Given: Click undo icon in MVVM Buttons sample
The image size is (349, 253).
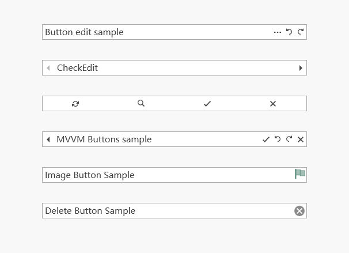Looking at the screenshot, I should coord(278,139).
